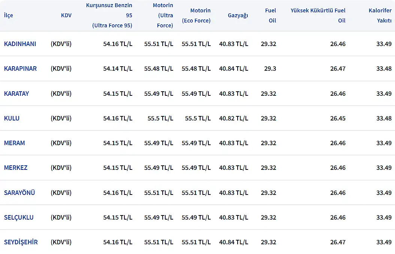
Task: Click KARAPINAR's 29.3 Fuel Oil value
Action: coord(270,68)
